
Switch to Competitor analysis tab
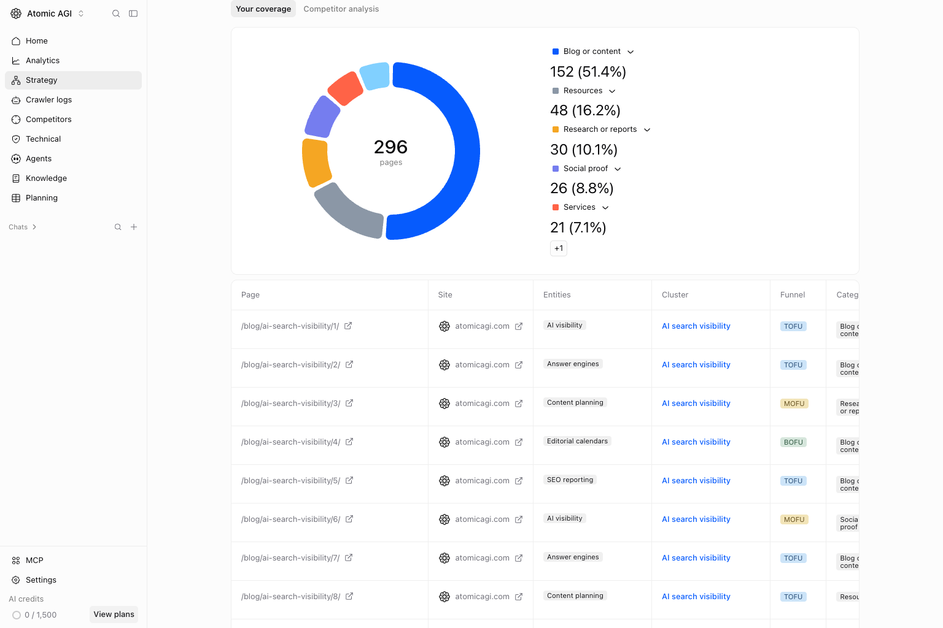coord(341,9)
